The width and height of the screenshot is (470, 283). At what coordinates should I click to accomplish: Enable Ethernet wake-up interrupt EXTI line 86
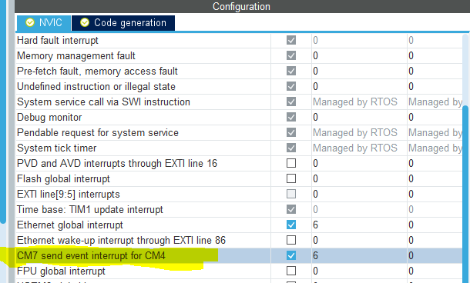pyautogui.click(x=291, y=240)
